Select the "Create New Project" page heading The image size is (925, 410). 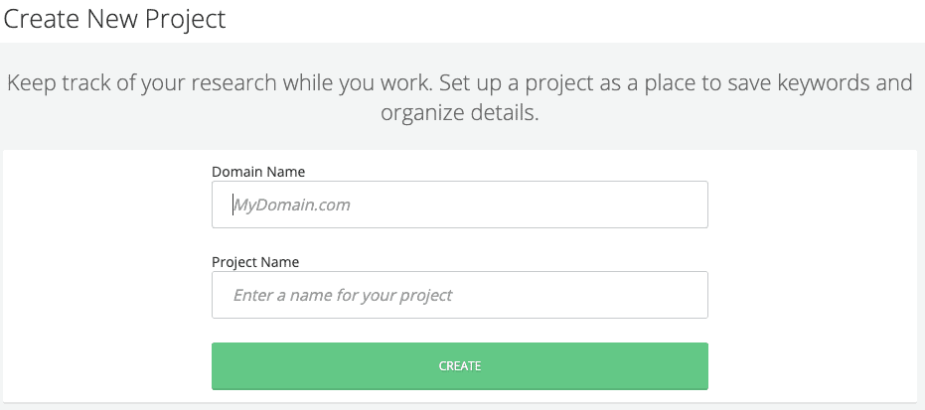click(x=114, y=19)
